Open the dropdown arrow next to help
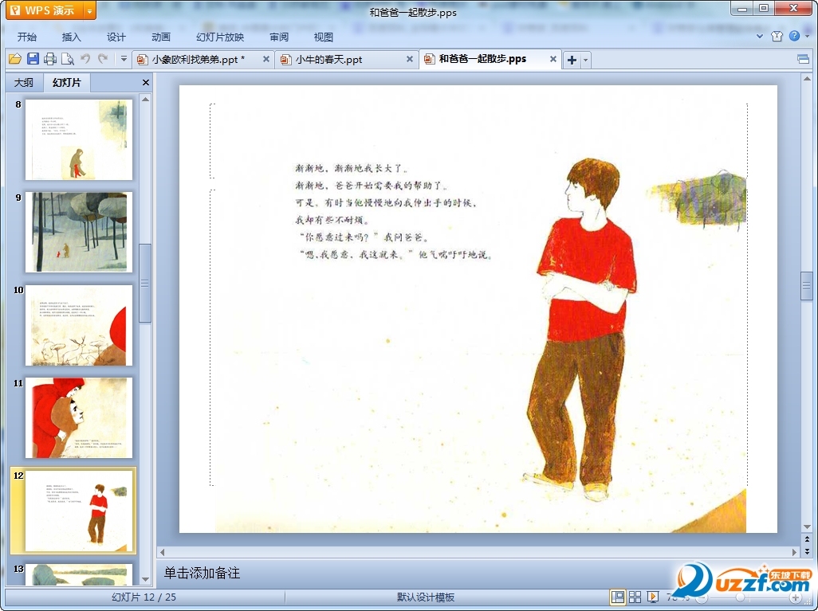The width and height of the screenshot is (818, 611). 807,36
